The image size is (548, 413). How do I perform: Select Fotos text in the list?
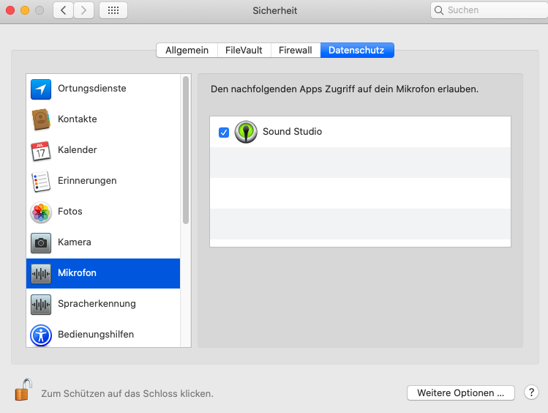pyautogui.click(x=70, y=211)
